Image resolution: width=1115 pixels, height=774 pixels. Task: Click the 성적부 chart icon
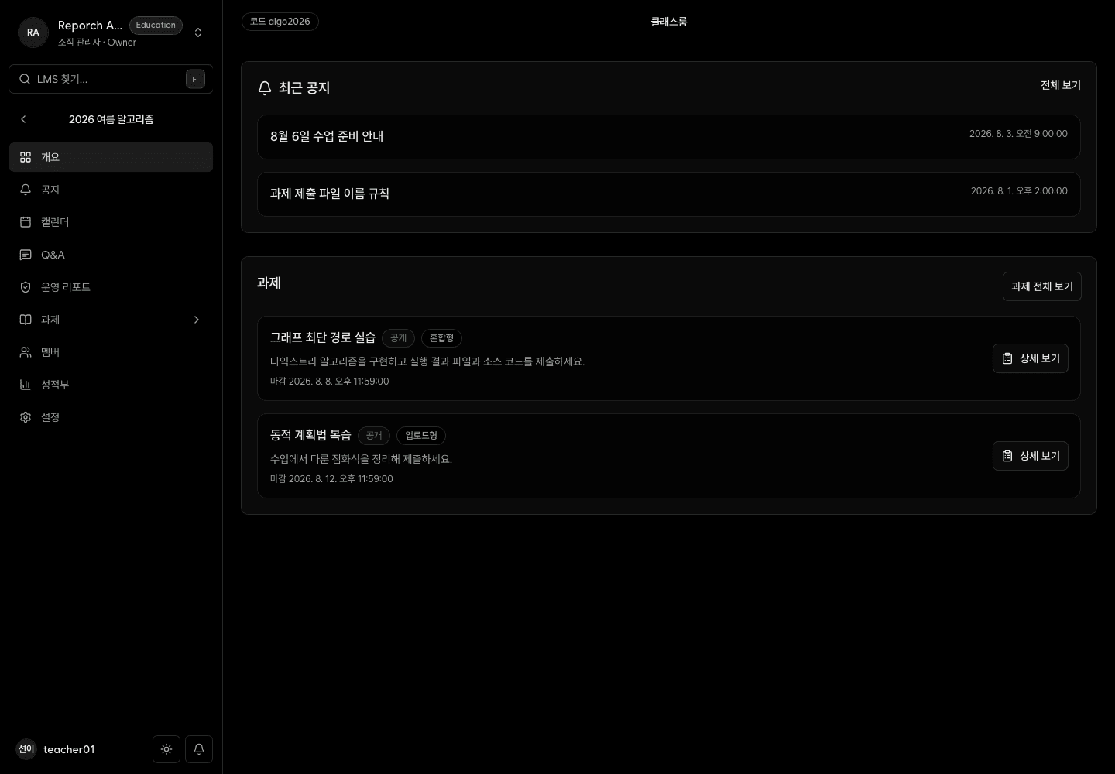click(26, 385)
